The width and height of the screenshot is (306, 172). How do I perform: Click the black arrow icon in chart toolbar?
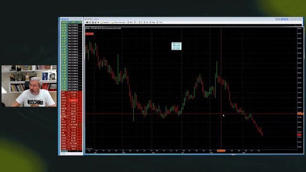point(98,22)
